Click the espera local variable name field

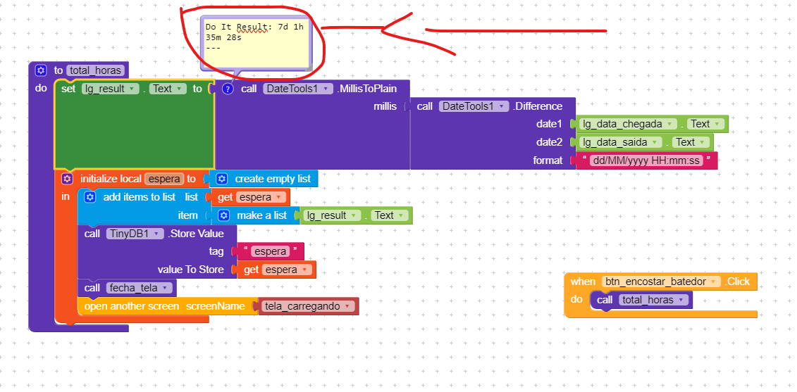163,179
